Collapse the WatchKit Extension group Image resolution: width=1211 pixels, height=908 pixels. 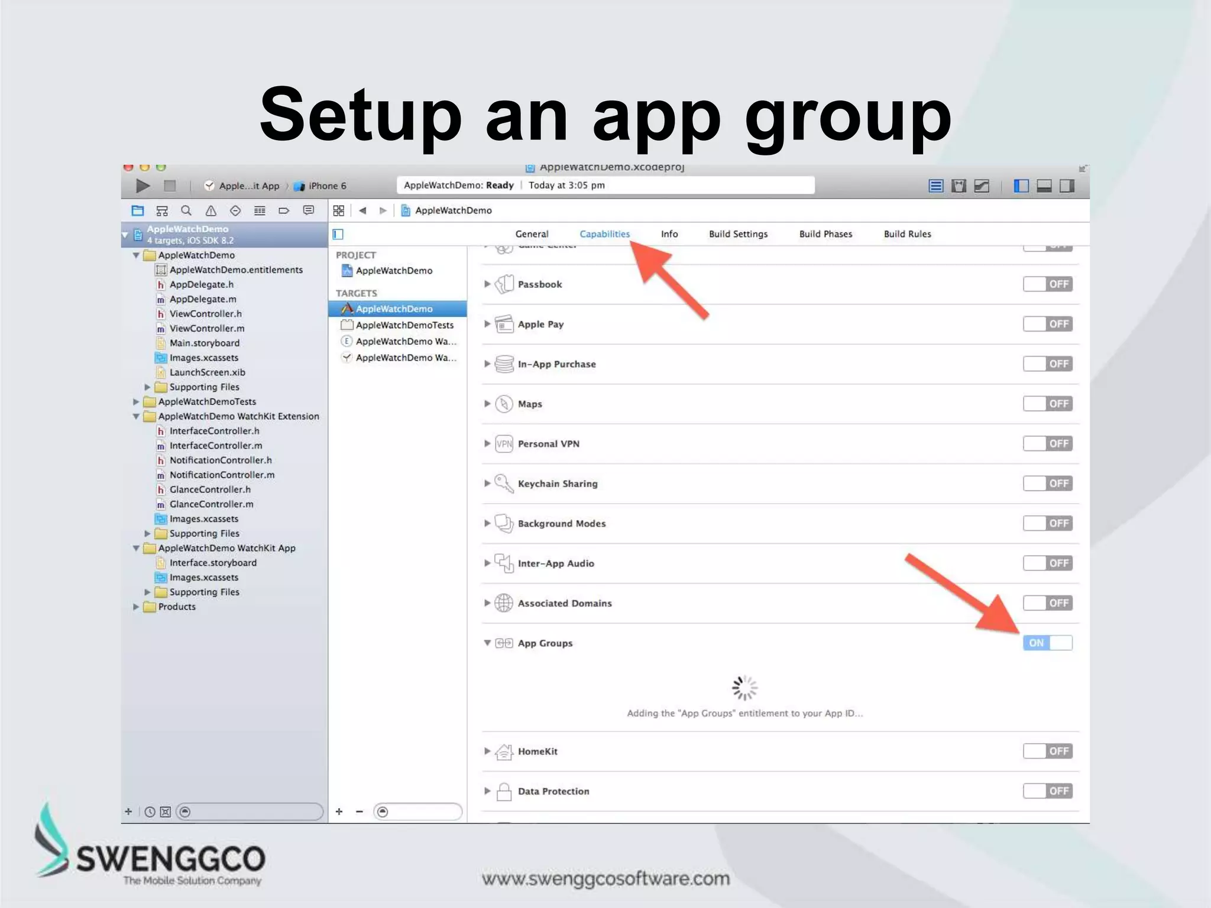136,417
